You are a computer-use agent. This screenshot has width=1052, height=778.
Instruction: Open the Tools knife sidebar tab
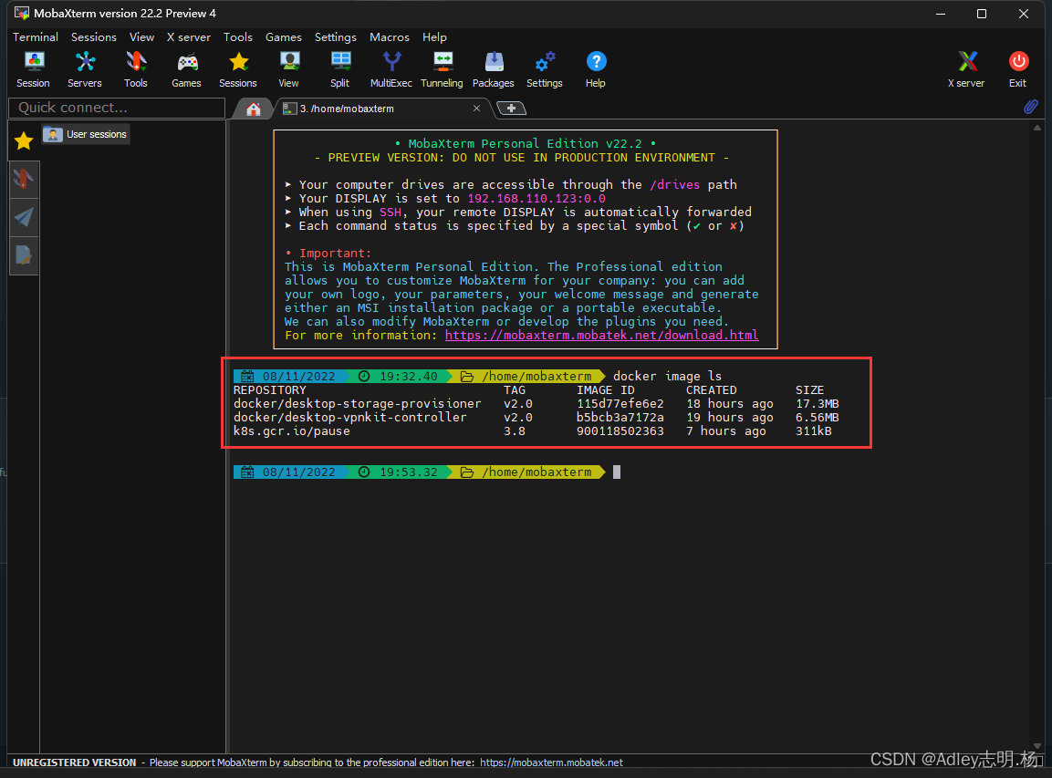coord(24,179)
